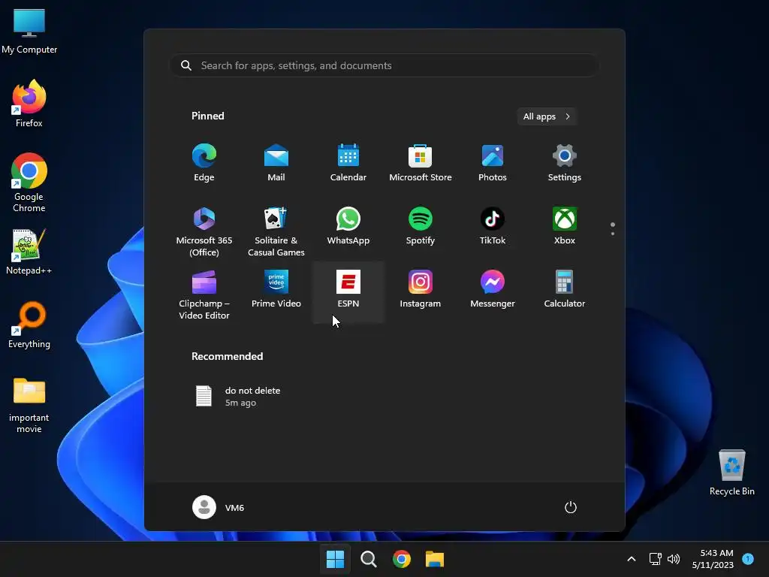
Task: Select the Everything desktop shortcut
Action: tap(29, 325)
